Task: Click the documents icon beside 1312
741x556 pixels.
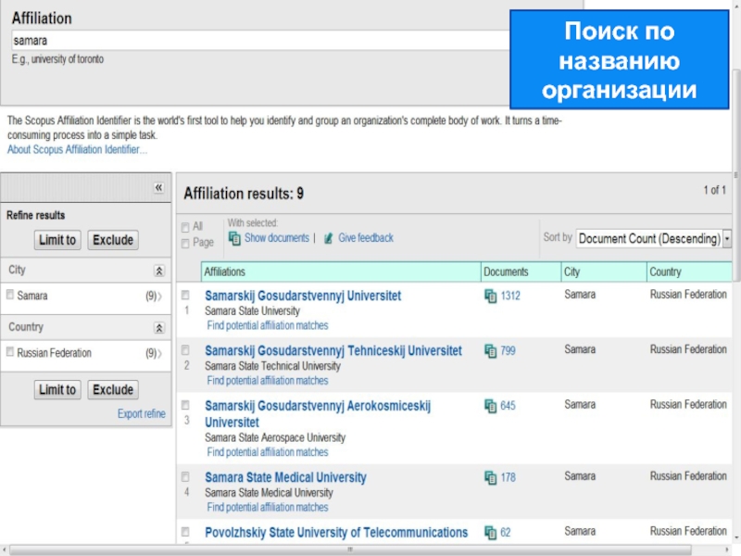Action: tap(490, 297)
